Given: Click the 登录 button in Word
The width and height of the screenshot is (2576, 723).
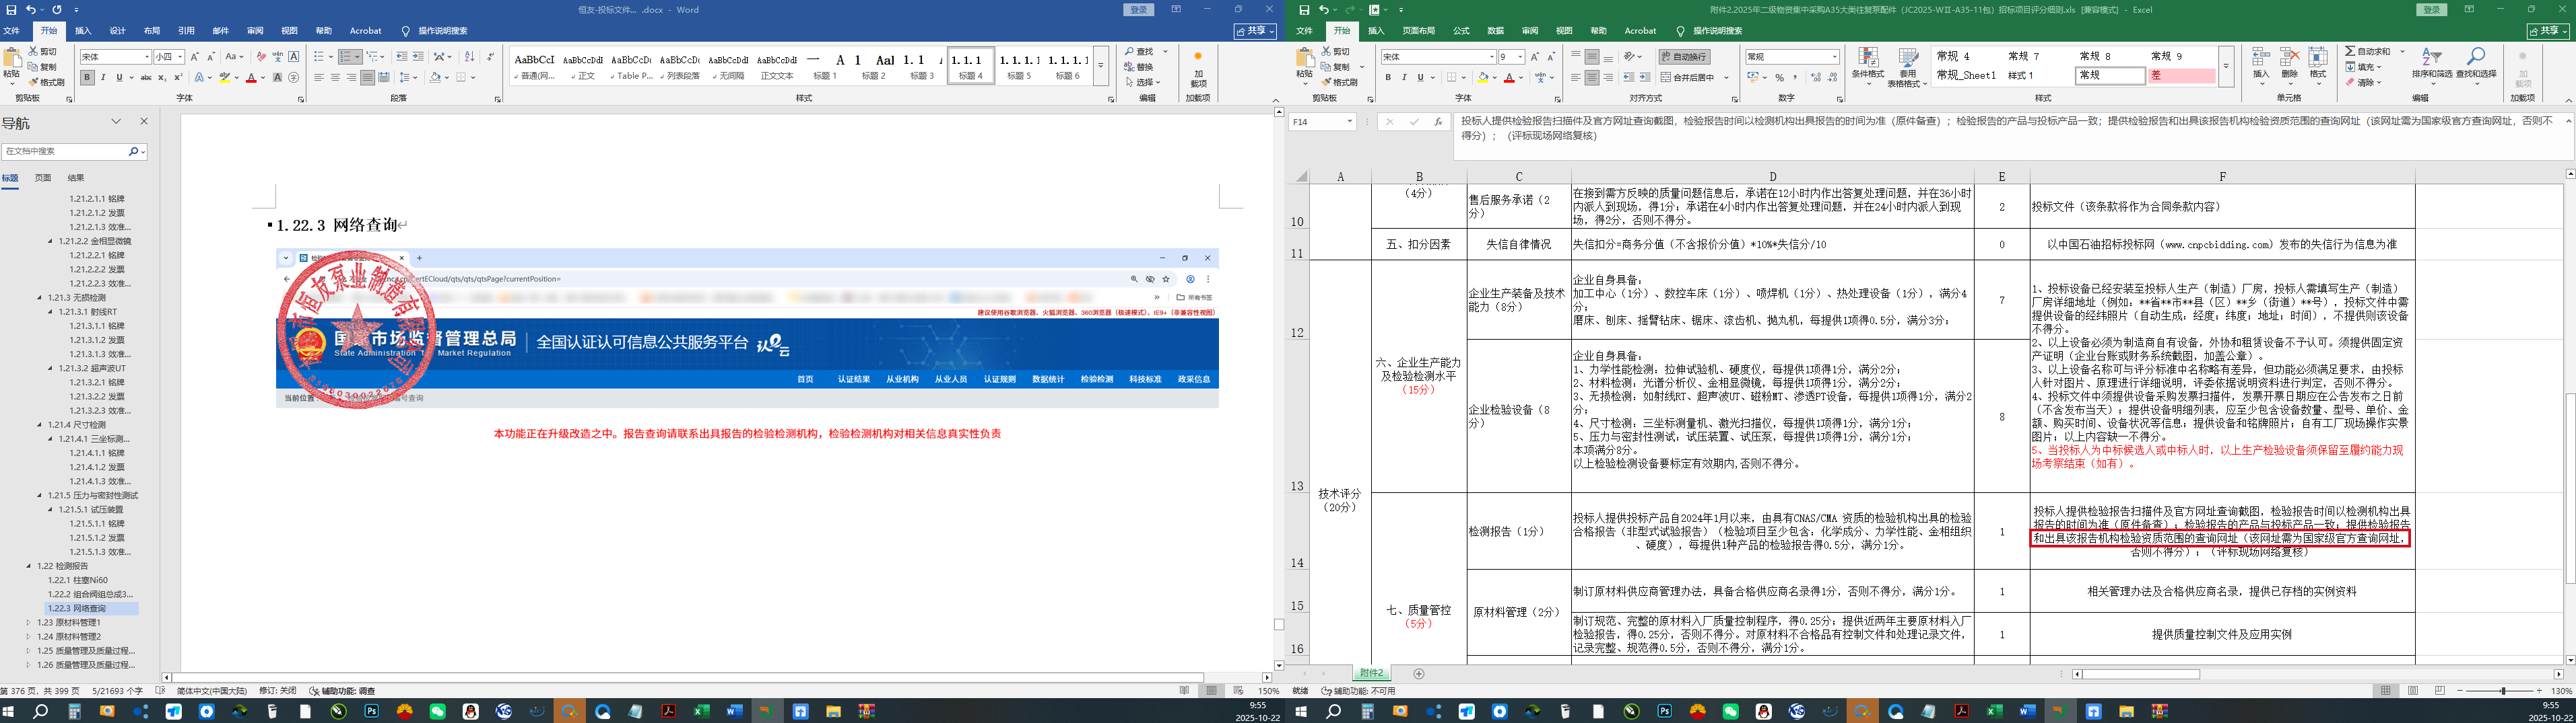Looking at the screenshot, I should [x=1138, y=10].
